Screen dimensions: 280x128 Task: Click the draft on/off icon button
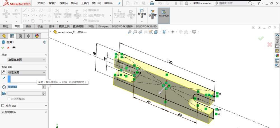tap(4, 93)
